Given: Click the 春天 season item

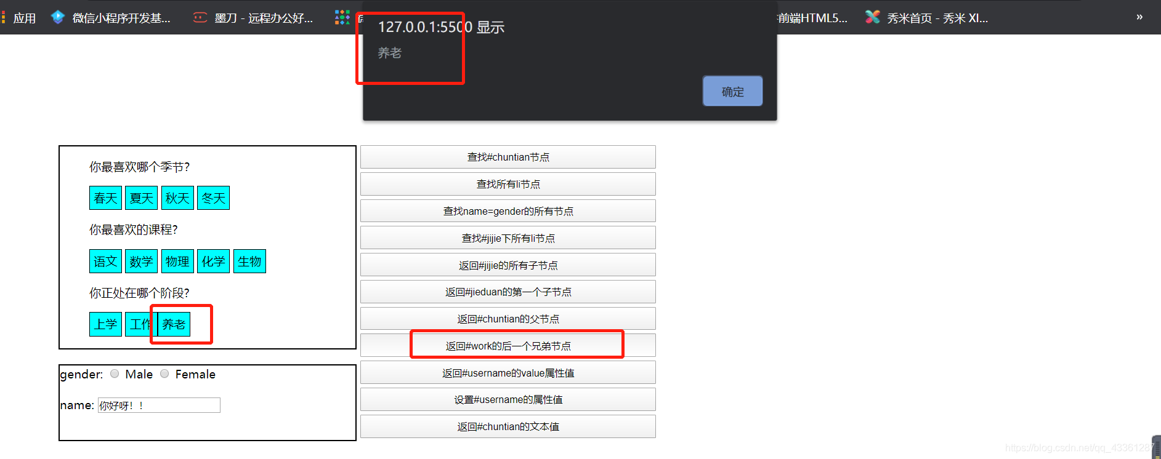Looking at the screenshot, I should [105, 198].
